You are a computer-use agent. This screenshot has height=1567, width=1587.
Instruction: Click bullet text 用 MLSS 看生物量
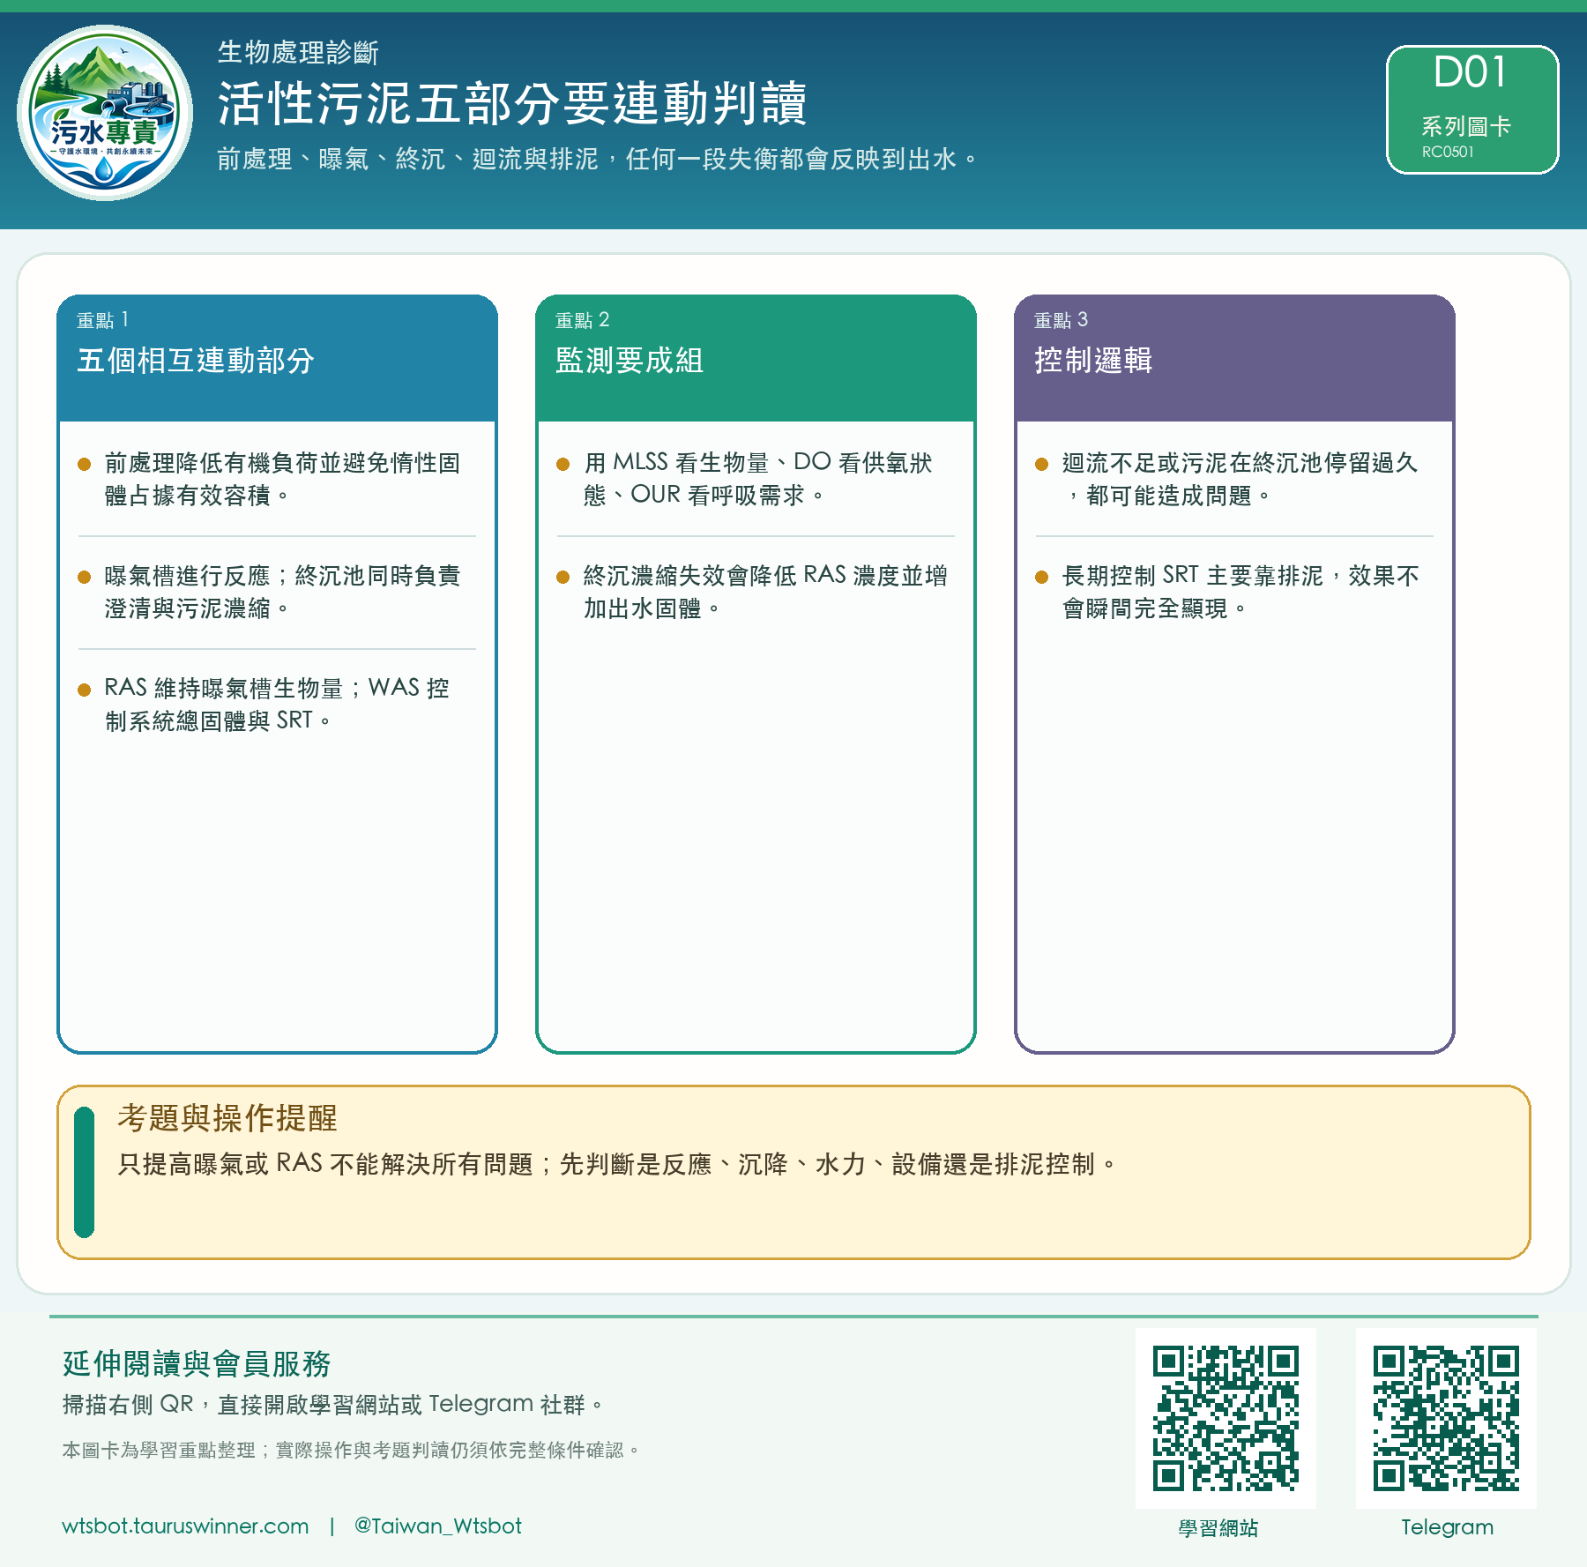757,479
